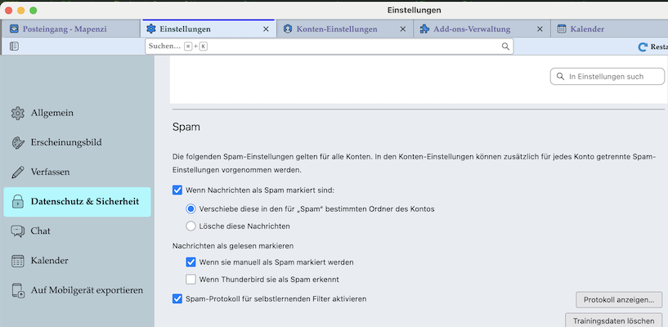Click the Erscheinungsbild palette icon
The width and height of the screenshot is (668, 327).
(x=18, y=142)
